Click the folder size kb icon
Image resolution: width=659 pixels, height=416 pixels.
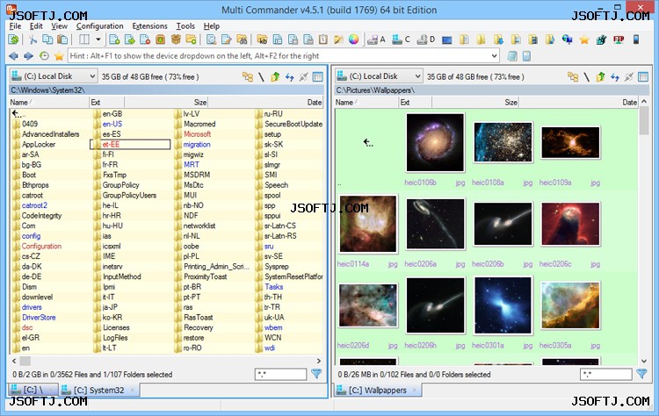pos(262,39)
